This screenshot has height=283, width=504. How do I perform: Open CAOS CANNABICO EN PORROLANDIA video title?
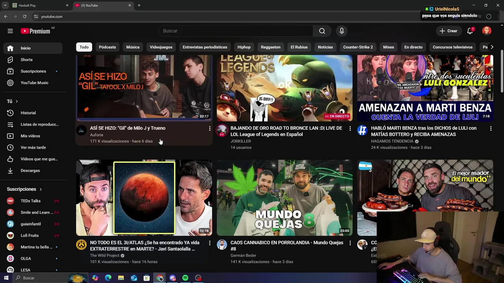click(287, 246)
